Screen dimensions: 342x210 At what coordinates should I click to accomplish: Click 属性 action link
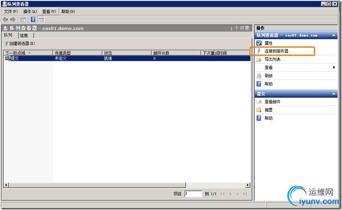coord(269,43)
